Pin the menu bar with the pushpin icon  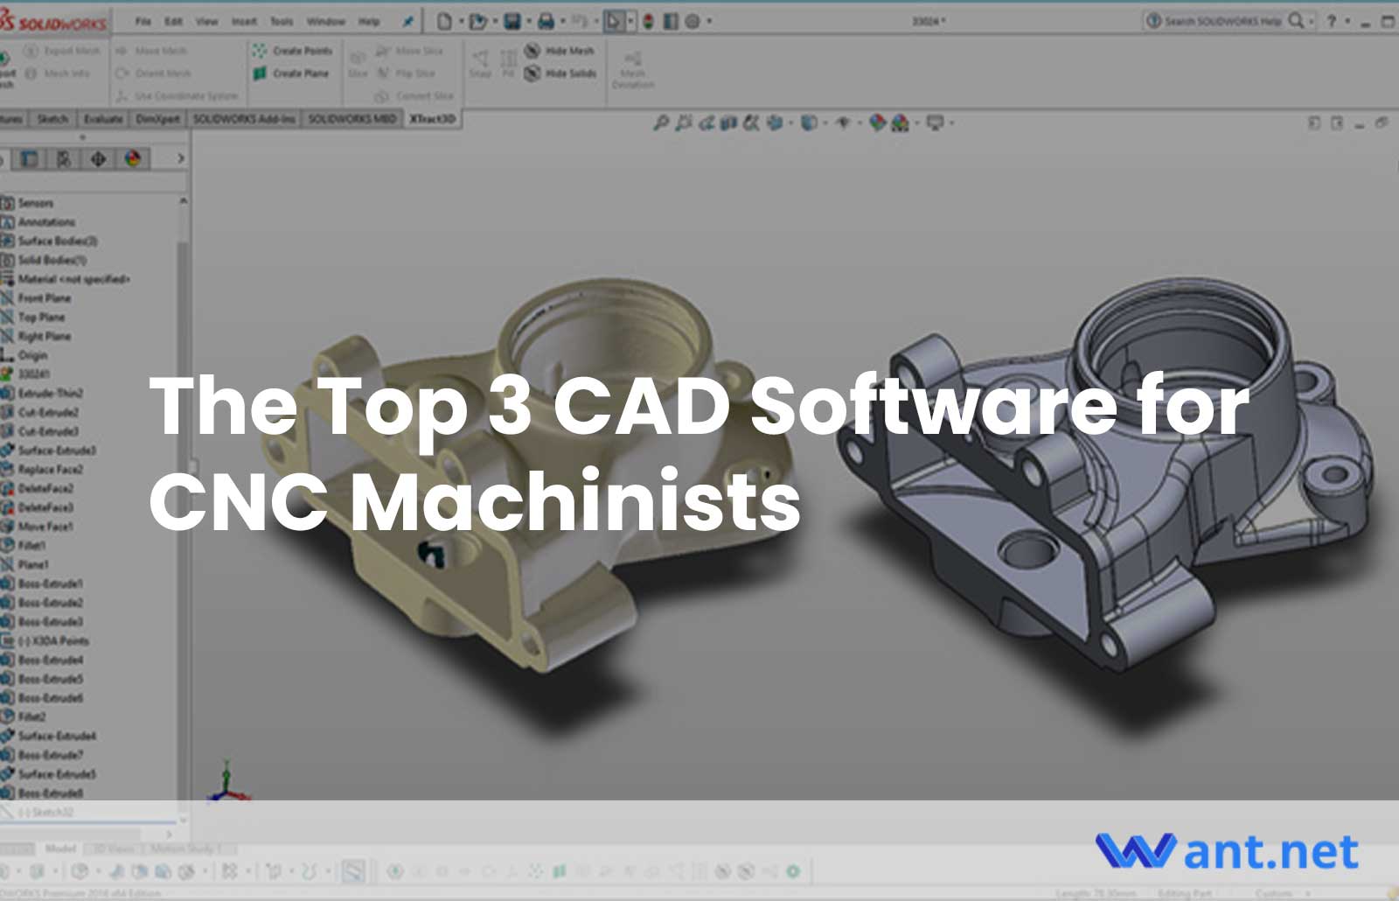pyautogui.click(x=407, y=21)
